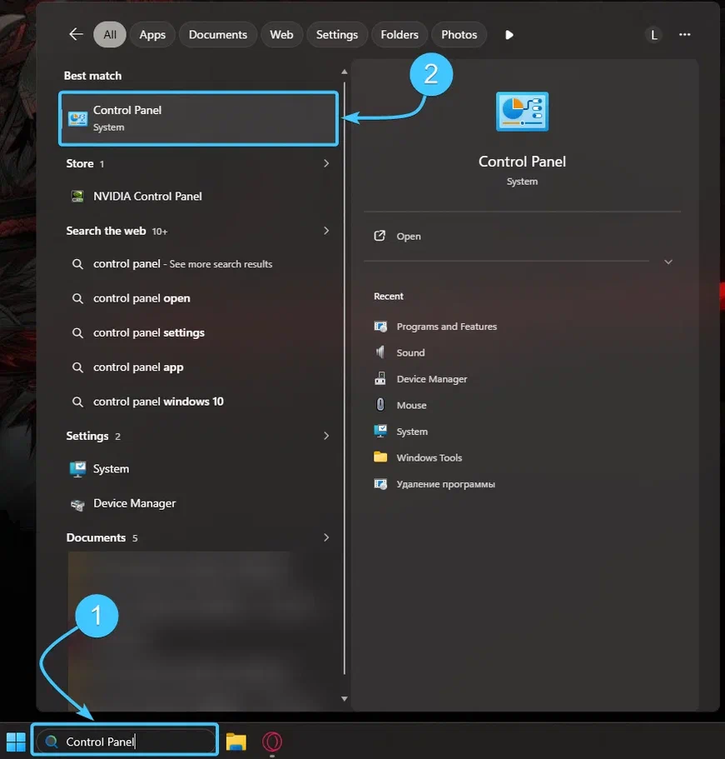Image resolution: width=725 pixels, height=759 pixels.
Task: Select the All filter tab
Action: click(x=110, y=35)
